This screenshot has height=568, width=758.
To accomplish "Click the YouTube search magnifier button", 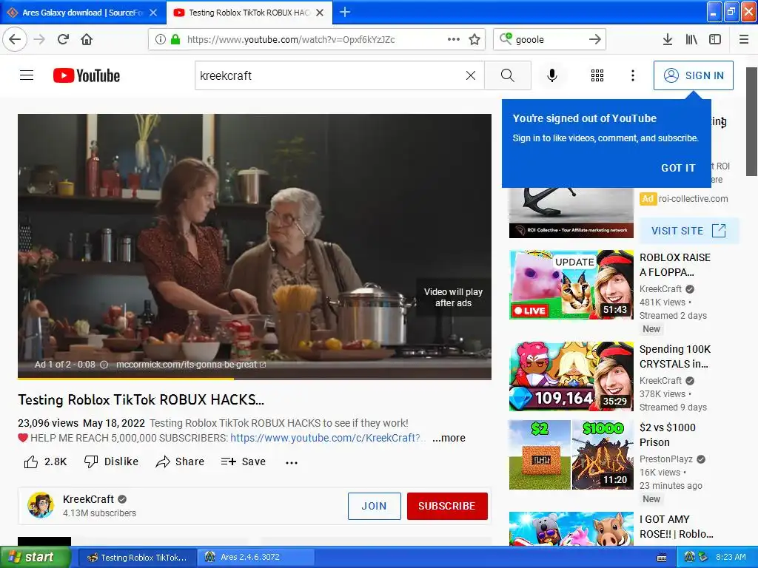I will (508, 75).
